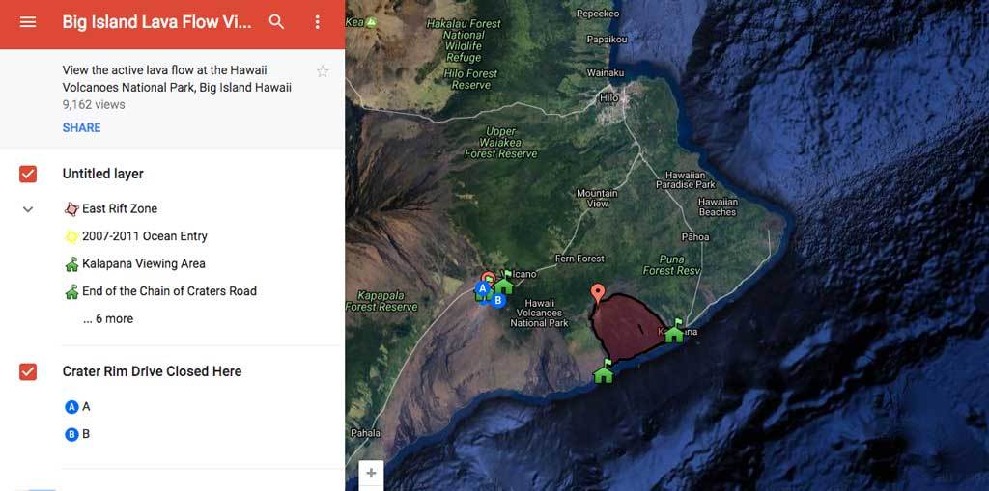Click the East Rift Zone polygon icon
This screenshot has width=989, height=491.
[x=71, y=209]
